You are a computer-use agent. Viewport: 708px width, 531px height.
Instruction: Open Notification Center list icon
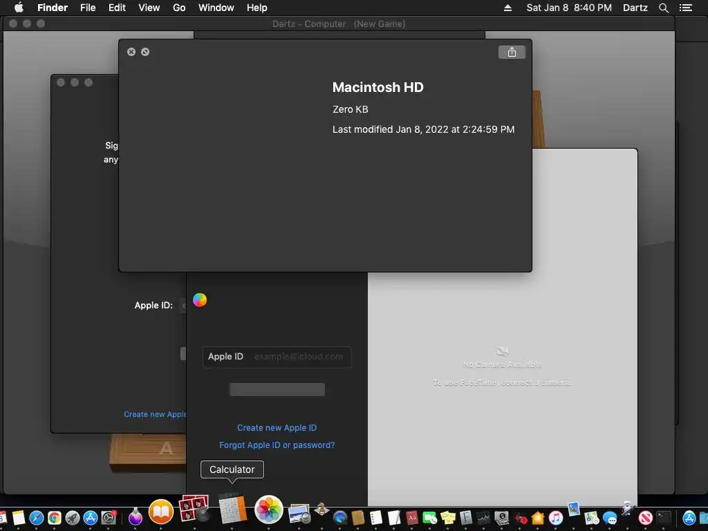(x=685, y=8)
